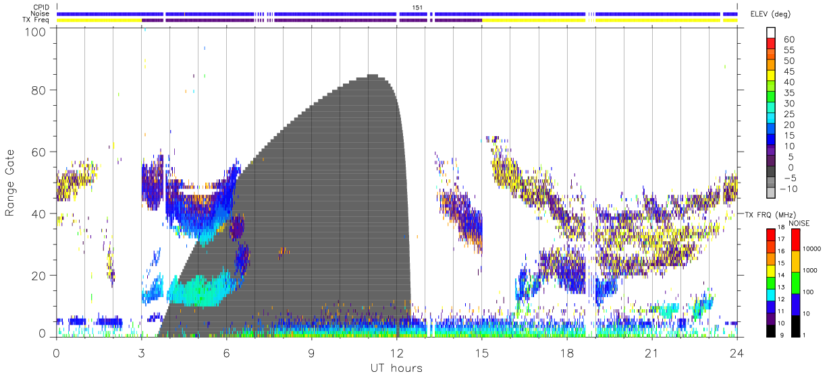
Task: Select the yellow 14–15 TX FRQ colorbar segment
Action: click(770, 269)
